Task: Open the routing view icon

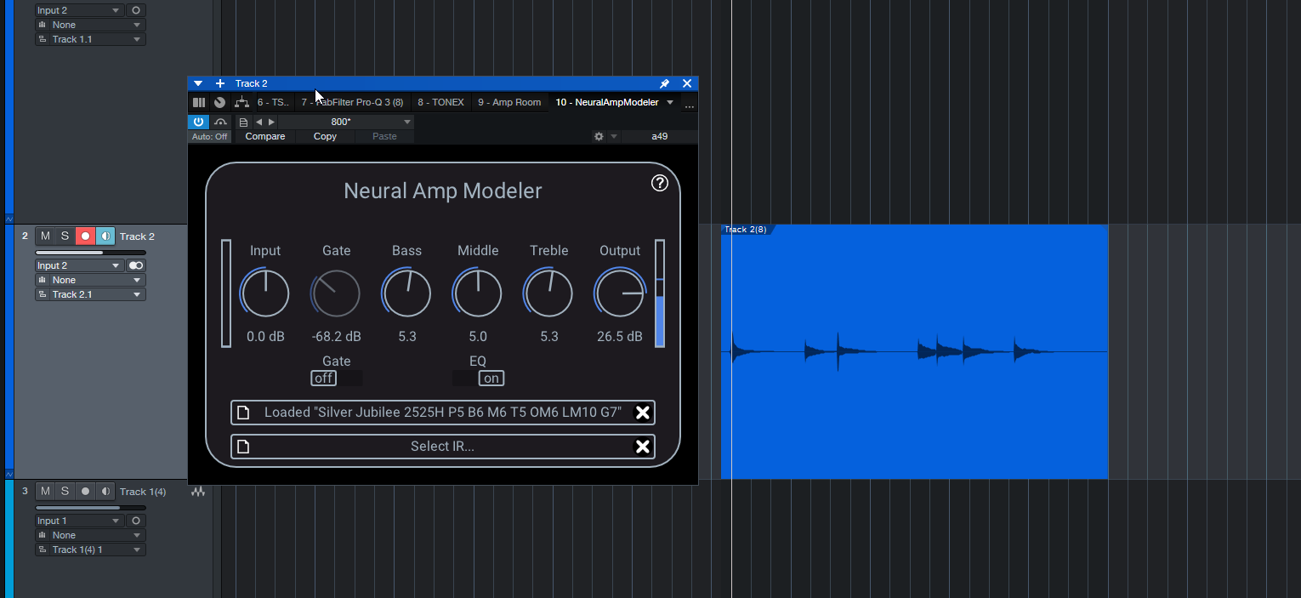Action: 241,102
